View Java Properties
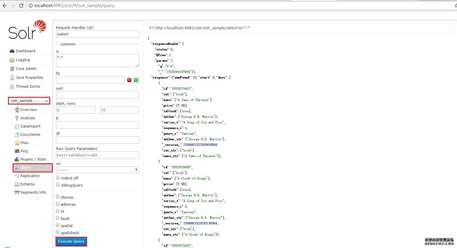The height and width of the screenshot is (248, 457). tap(29, 77)
